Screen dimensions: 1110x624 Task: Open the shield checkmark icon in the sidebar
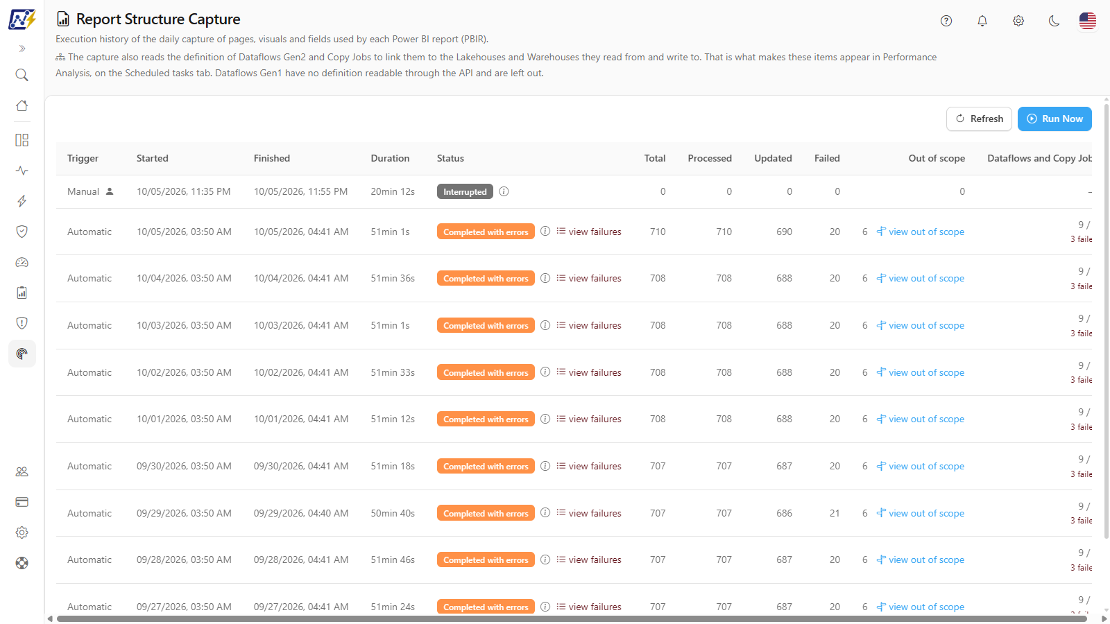22,232
